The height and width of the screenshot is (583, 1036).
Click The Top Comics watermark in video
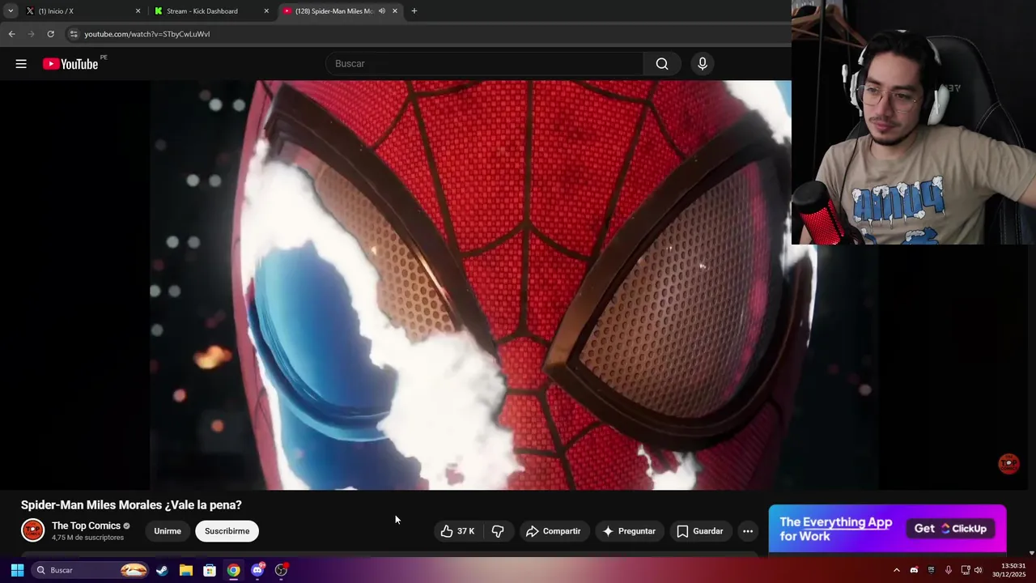coord(1008,464)
